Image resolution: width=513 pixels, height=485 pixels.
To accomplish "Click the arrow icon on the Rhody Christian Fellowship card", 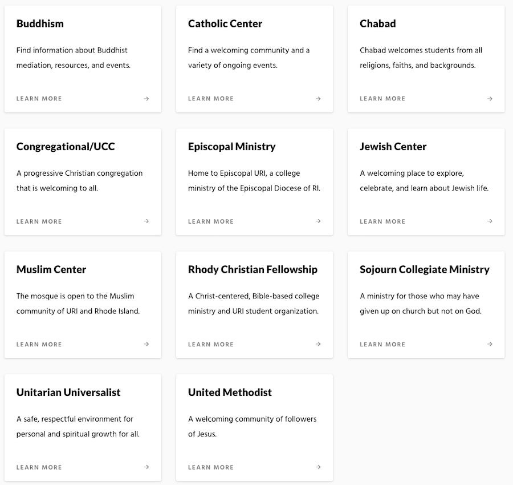I will coord(318,344).
